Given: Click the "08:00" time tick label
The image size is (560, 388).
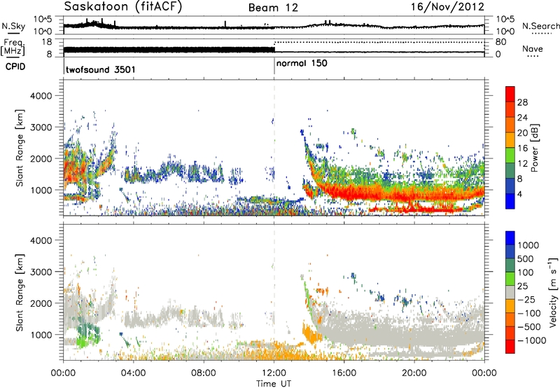Looking at the screenshot, I should coord(204,373).
